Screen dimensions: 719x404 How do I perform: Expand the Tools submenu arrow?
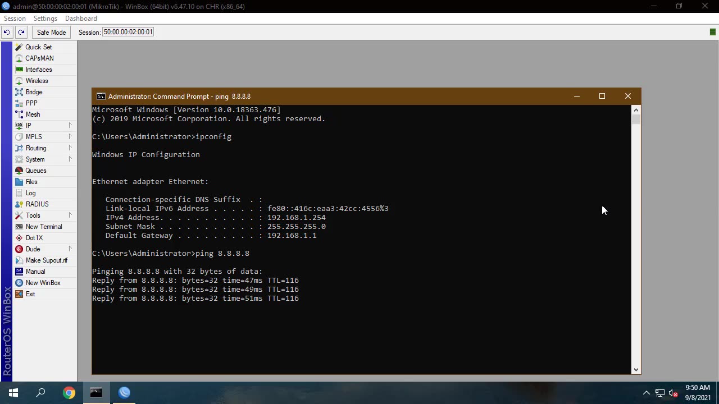(x=70, y=215)
